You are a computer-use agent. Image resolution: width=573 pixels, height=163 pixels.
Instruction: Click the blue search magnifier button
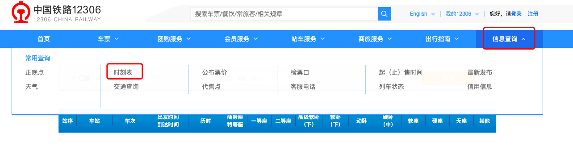(385, 14)
